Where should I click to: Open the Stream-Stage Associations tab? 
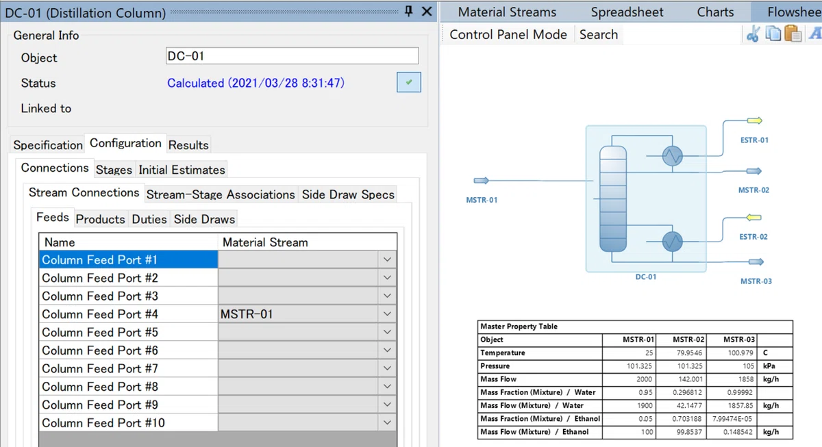click(221, 194)
